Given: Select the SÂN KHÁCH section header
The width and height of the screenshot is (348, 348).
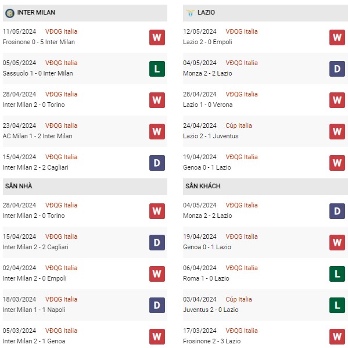Looking at the screenshot, I should (266, 186).
